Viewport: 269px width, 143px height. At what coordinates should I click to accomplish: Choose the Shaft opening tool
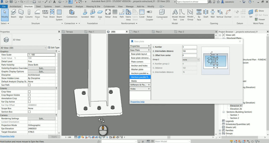click(x=206, y=14)
